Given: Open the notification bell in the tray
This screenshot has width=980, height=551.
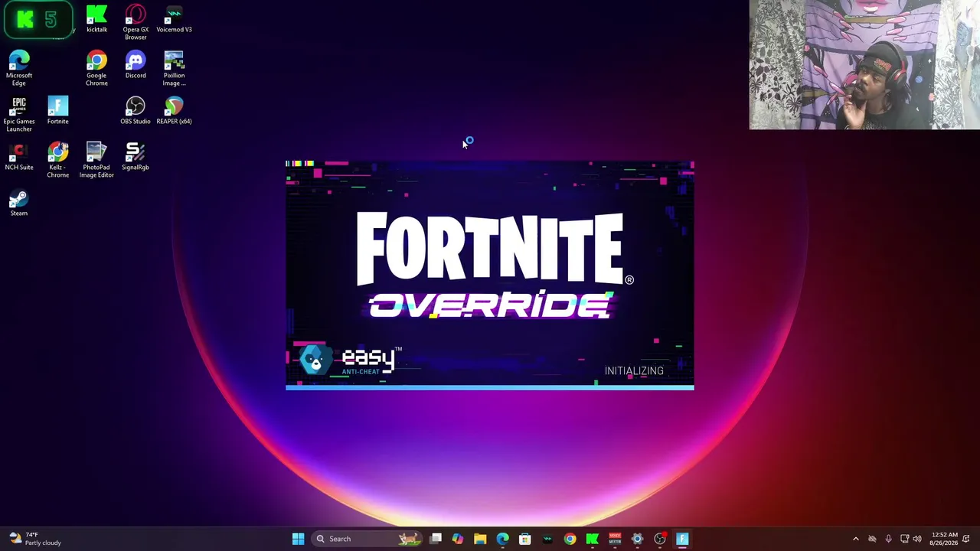Looking at the screenshot, I should coord(966,539).
